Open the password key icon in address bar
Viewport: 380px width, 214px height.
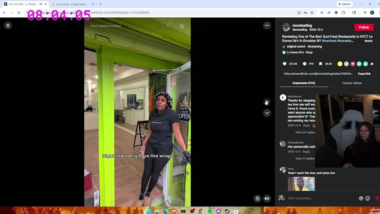click(305, 13)
